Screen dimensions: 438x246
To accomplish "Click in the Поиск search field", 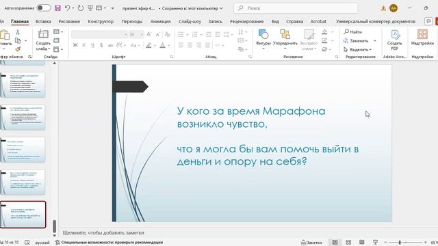I will [x=296, y=8].
